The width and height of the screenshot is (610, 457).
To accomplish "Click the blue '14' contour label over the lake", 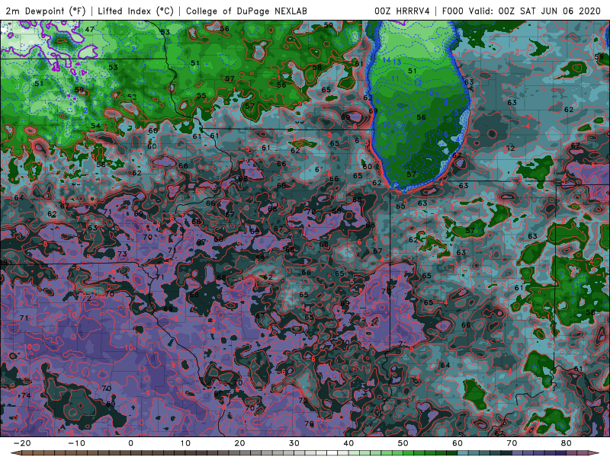I will point(387,60).
